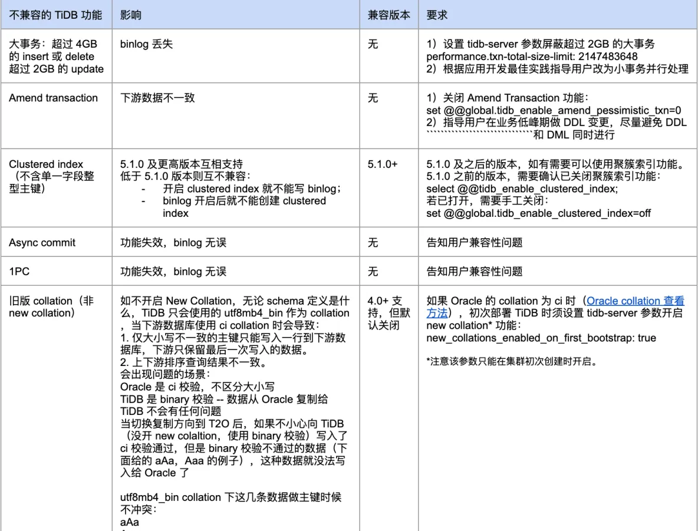Viewport: 698px width, 531px height.
Task: Open the Oracle collation 查看方法 link
Action: (x=636, y=301)
